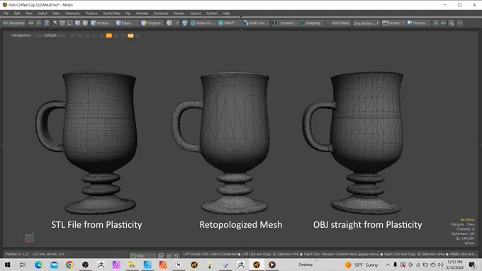This screenshot has width=482, height=271.
Task: Switch to Edges selection mode
Action: [x=124, y=23]
